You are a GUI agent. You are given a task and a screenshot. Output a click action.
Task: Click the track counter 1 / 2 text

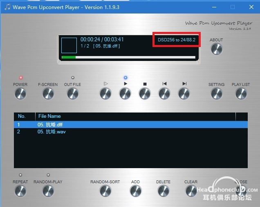pyautogui.click(x=85, y=46)
